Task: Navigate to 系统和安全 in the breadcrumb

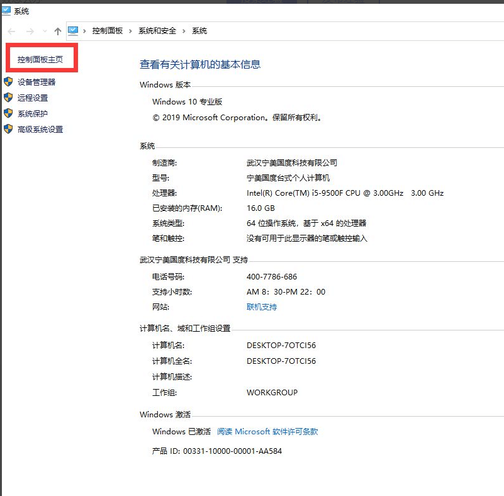Action: [159, 30]
